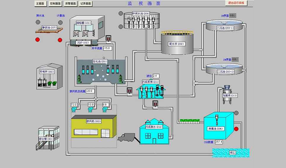
Task: Click the 井中流量 value field 15.0
Action: click(x=108, y=48)
